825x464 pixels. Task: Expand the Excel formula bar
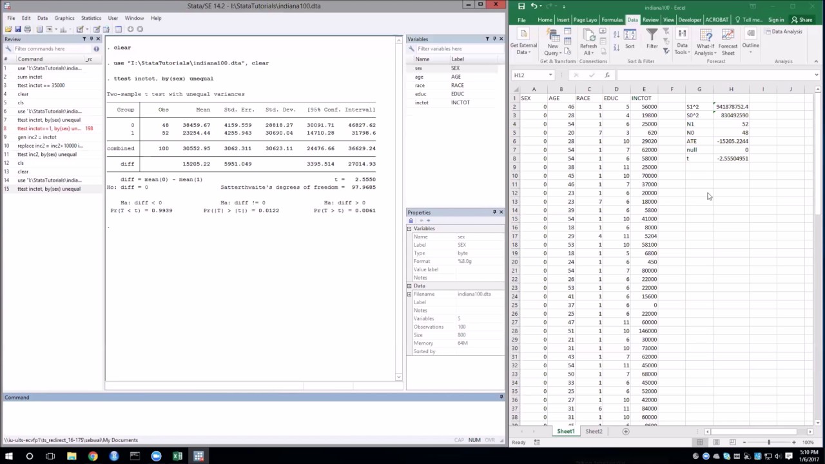(x=817, y=75)
